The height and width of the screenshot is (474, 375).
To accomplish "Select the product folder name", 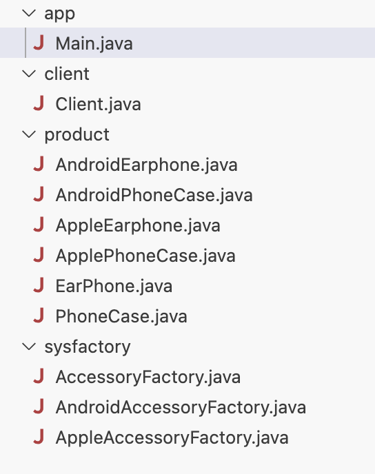I will coord(77,134).
